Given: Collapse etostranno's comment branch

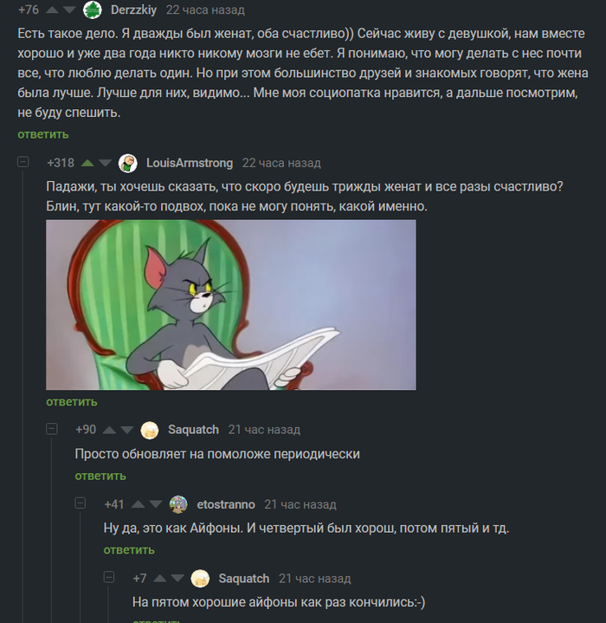Looking at the screenshot, I should pyautogui.click(x=81, y=503).
